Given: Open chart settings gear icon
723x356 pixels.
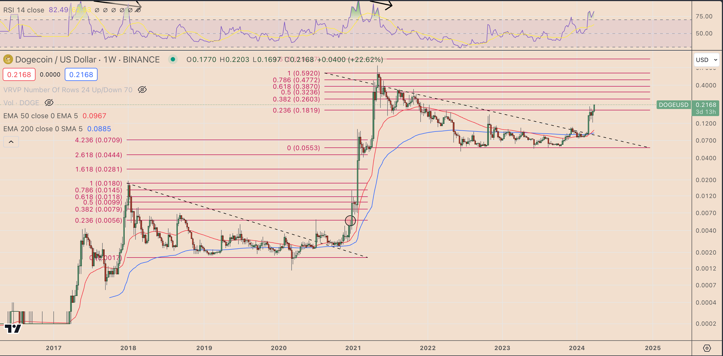Looking at the screenshot, I should tap(707, 348).
